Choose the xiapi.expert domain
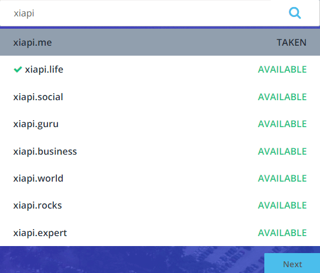320x273 pixels. (160, 233)
